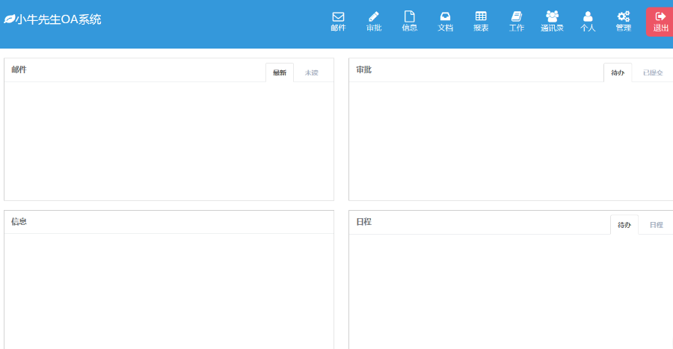Select 待办 tab in 日程 panel
Screen dimensions: 673x349
[x=624, y=225]
